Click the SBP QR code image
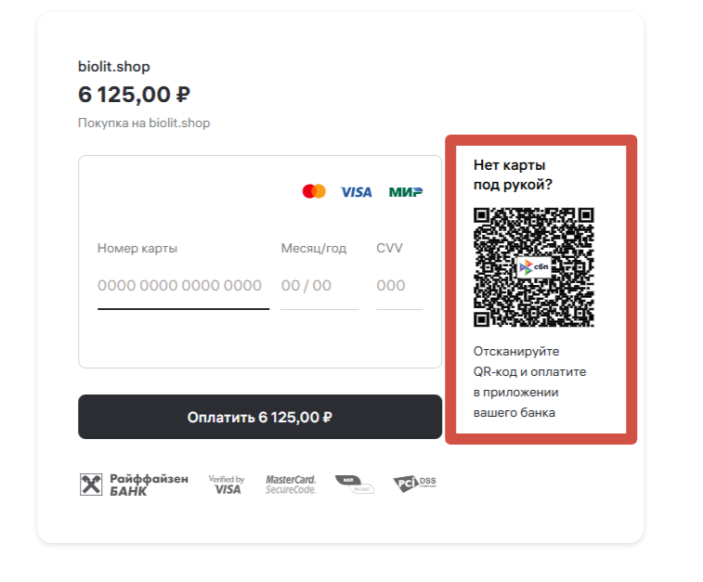The image size is (703, 582). pyautogui.click(x=533, y=267)
